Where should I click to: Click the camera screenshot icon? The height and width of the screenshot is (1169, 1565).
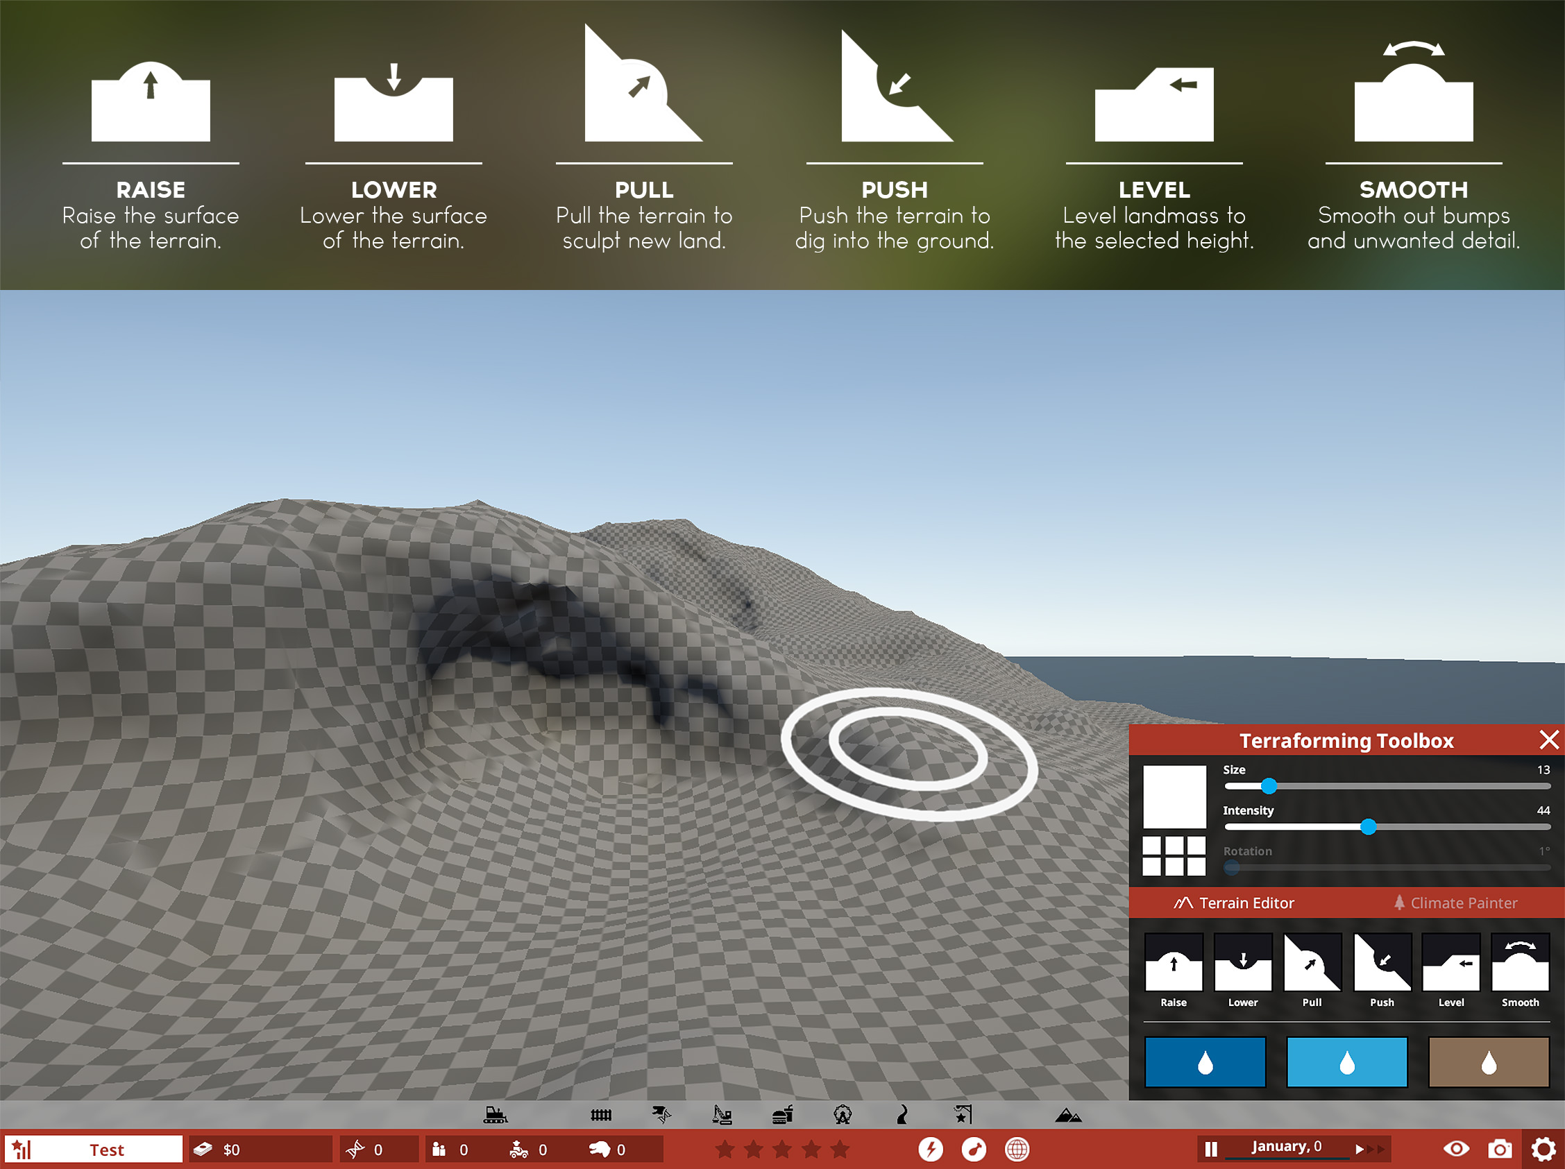1499,1149
